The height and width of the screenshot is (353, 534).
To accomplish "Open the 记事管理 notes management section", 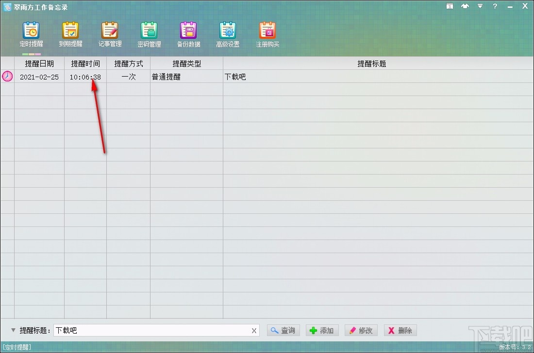I will point(110,35).
